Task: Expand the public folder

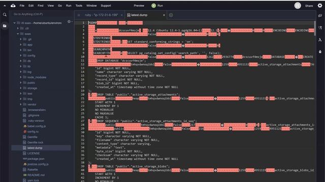Action: pyautogui.click(x=21, y=82)
